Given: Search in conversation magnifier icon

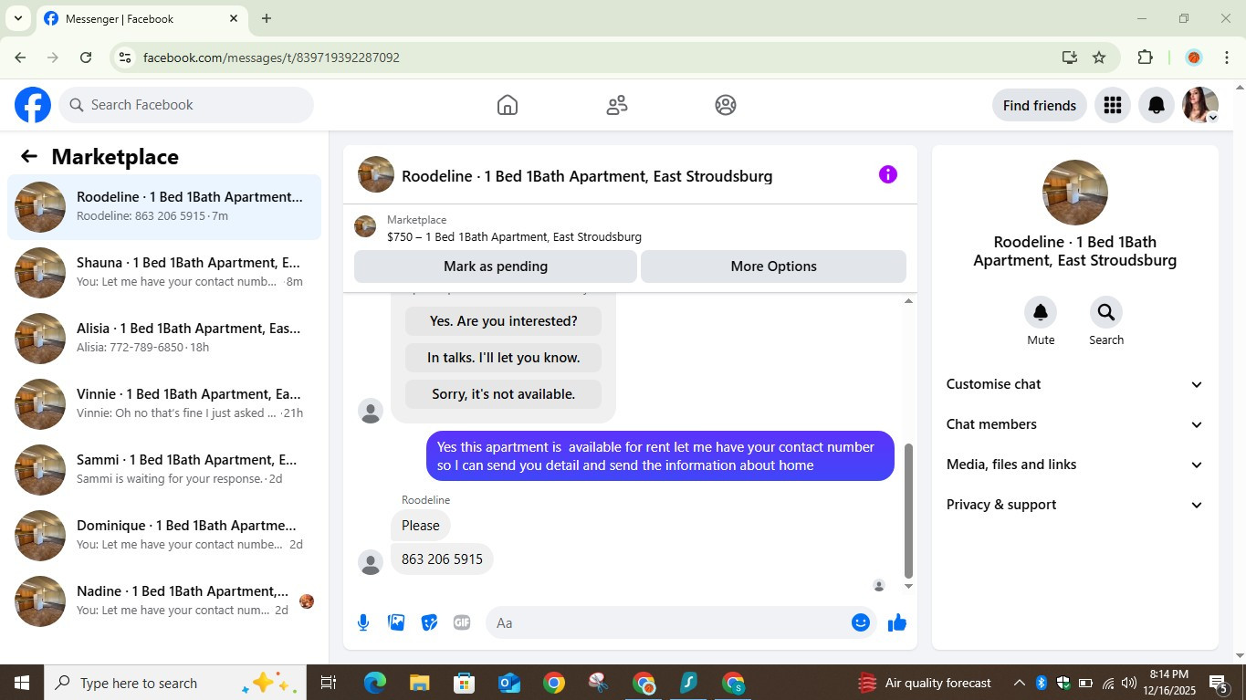Looking at the screenshot, I should pos(1106,312).
